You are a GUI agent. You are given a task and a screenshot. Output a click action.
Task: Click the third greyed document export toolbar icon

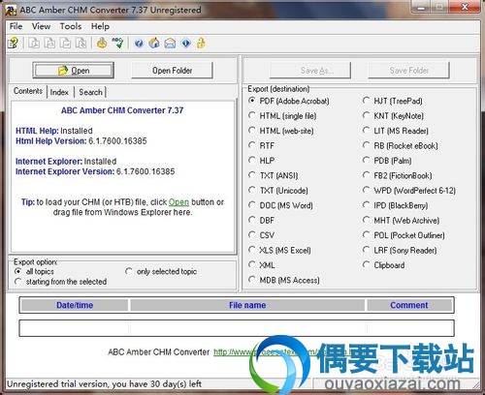[x=65, y=43]
